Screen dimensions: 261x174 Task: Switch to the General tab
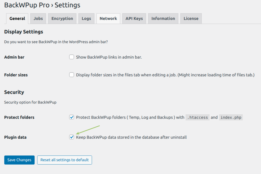[x=17, y=18]
